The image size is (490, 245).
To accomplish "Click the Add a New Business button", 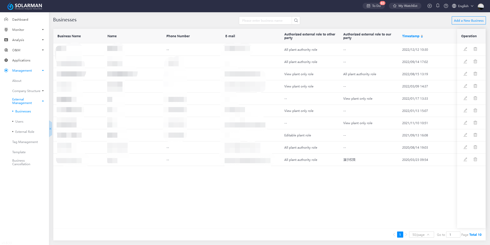I will [469, 20].
